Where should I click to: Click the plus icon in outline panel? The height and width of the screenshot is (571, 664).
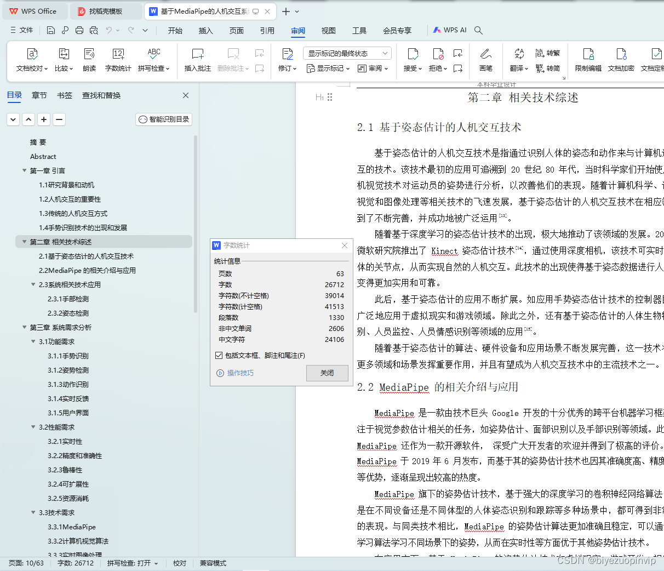coord(44,119)
